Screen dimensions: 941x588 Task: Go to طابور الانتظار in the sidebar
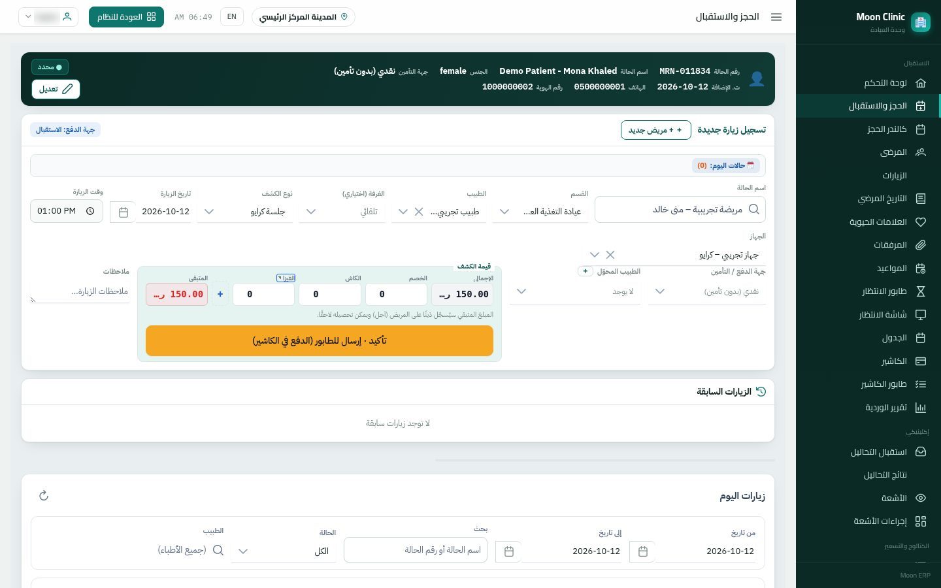click(868, 291)
